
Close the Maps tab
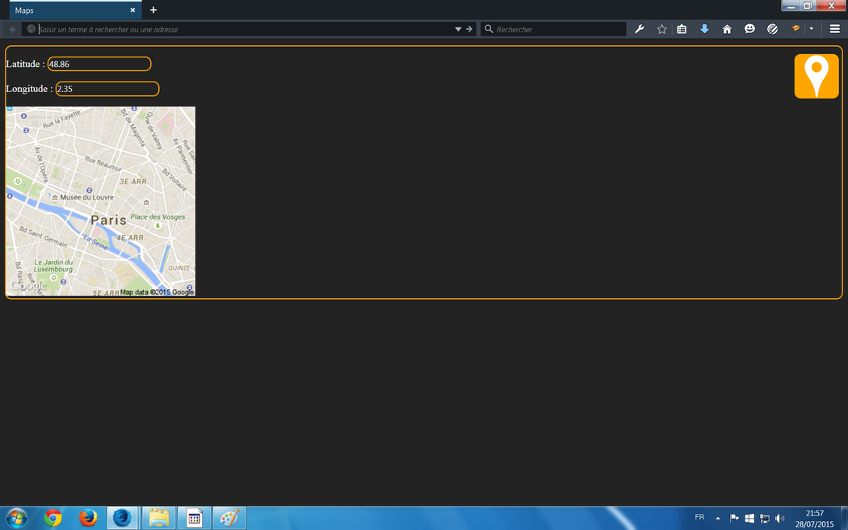[132, 10]
